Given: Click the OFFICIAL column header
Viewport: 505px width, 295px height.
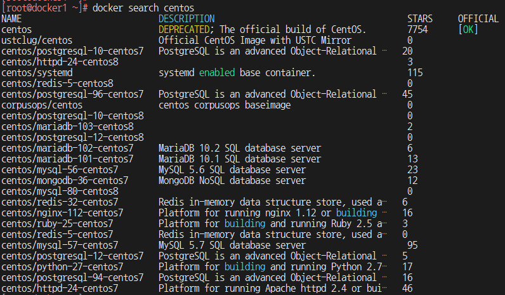Looking at the screenshot, I should click(478, 18).
